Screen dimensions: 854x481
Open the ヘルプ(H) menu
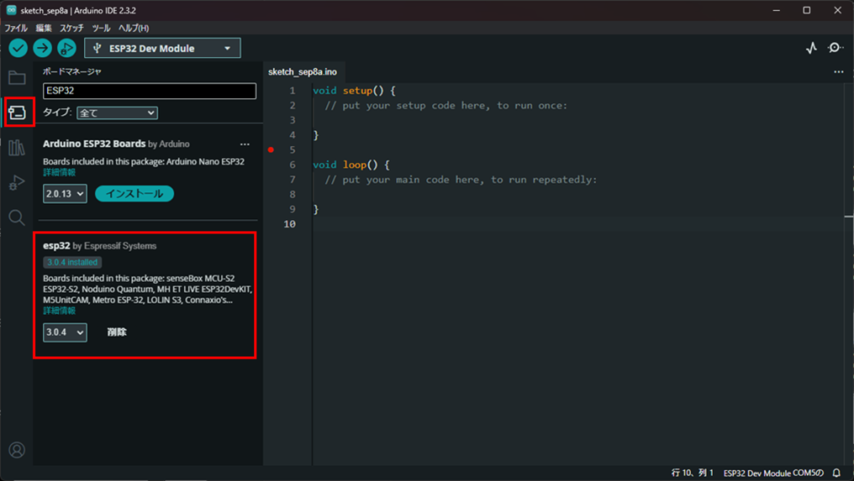pyautogui.click(x=134, y=28)
